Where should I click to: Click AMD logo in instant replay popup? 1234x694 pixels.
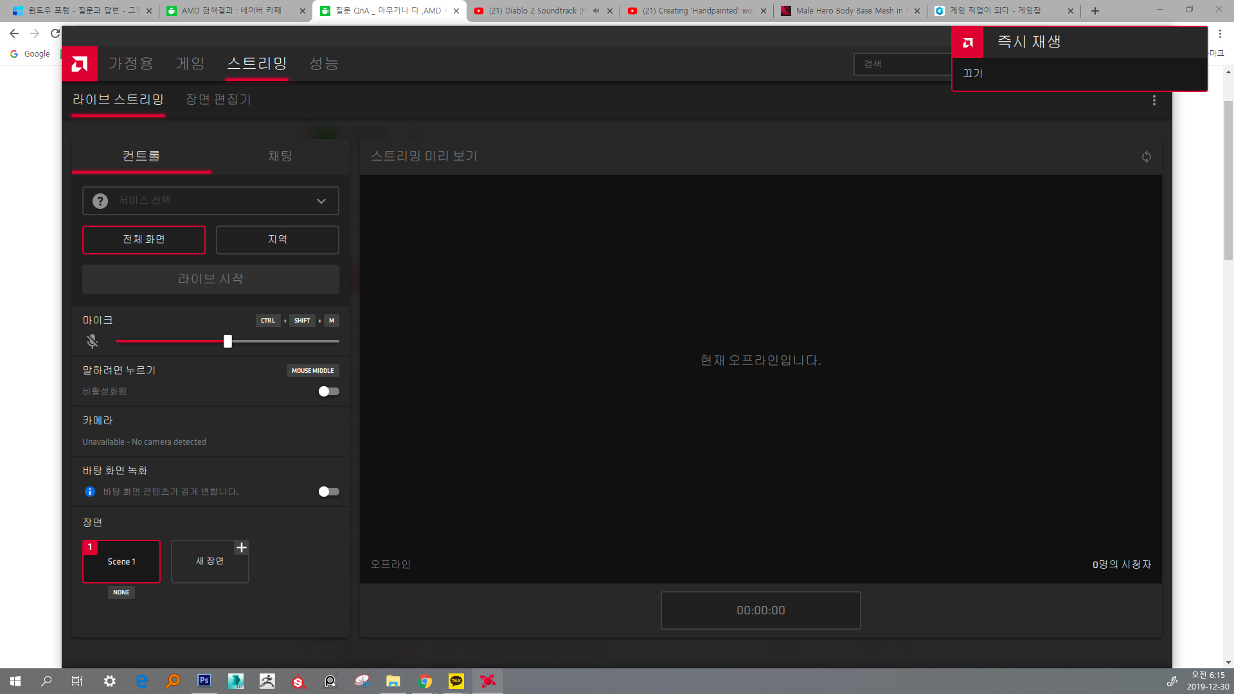pos(968,42)
